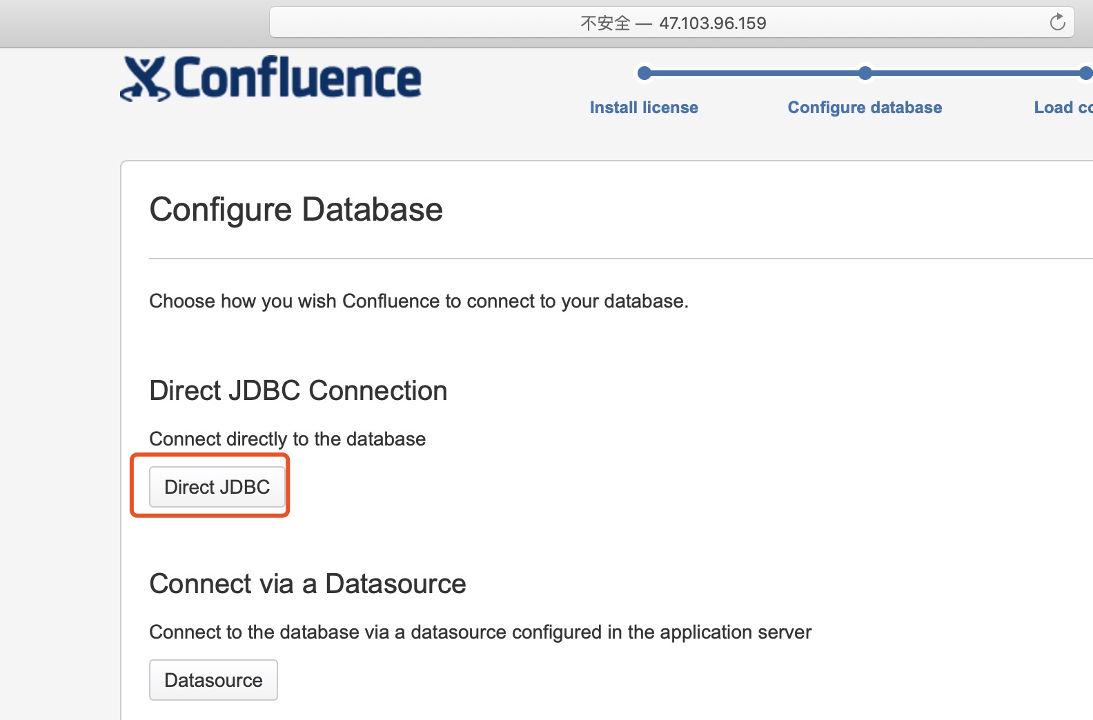This screenshot has height=720, width=1093.
Task: Go to the Configure database step
Action: (865, 108)
